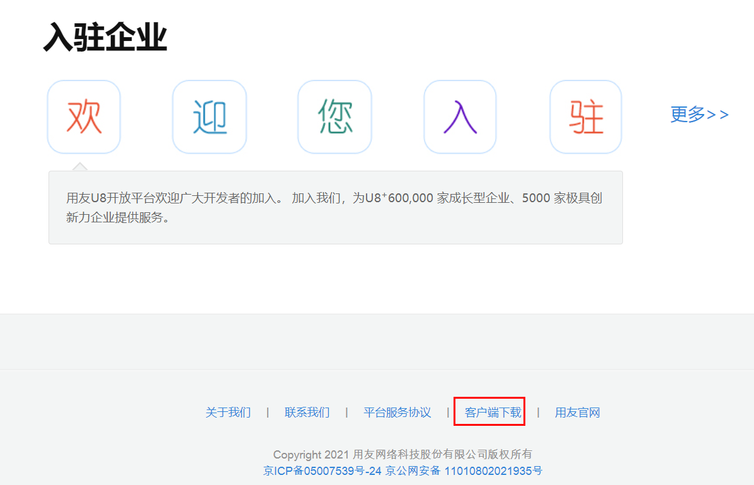The height and width of the screenshot is (485, 754).
Task: Click the separator between 关于我们 and 联系我们
Action: tap(268, 413)
